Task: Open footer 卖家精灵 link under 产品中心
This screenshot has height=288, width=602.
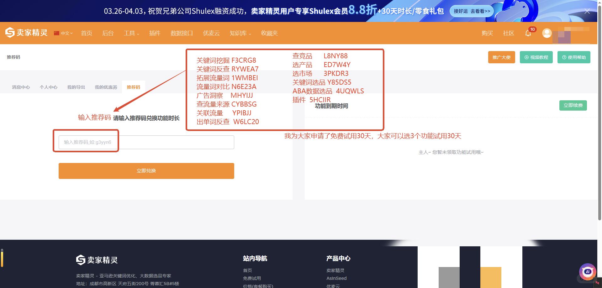Action: [x=335, y=270]
